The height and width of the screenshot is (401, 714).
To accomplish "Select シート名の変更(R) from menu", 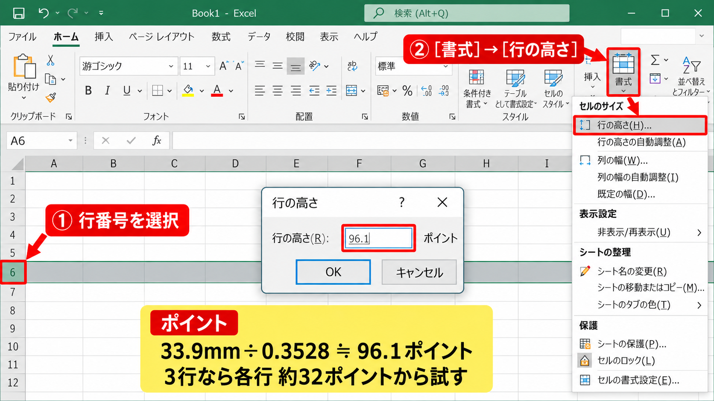I will [x=639, y=271].
